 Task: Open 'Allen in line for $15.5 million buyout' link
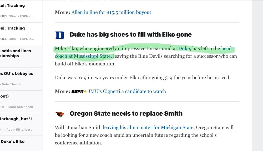coord(111,12)
